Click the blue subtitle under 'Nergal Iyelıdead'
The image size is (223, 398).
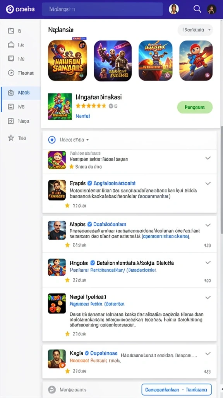pyautogui.click(x=97, y=304)
